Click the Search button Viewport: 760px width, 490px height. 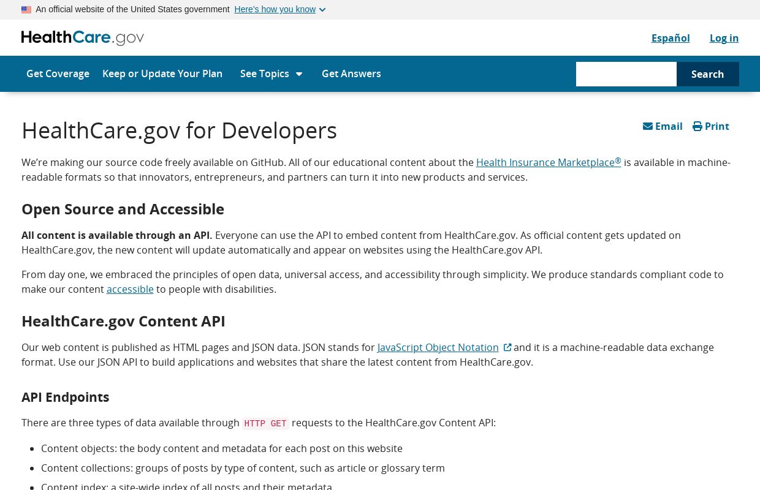point(708,74)
